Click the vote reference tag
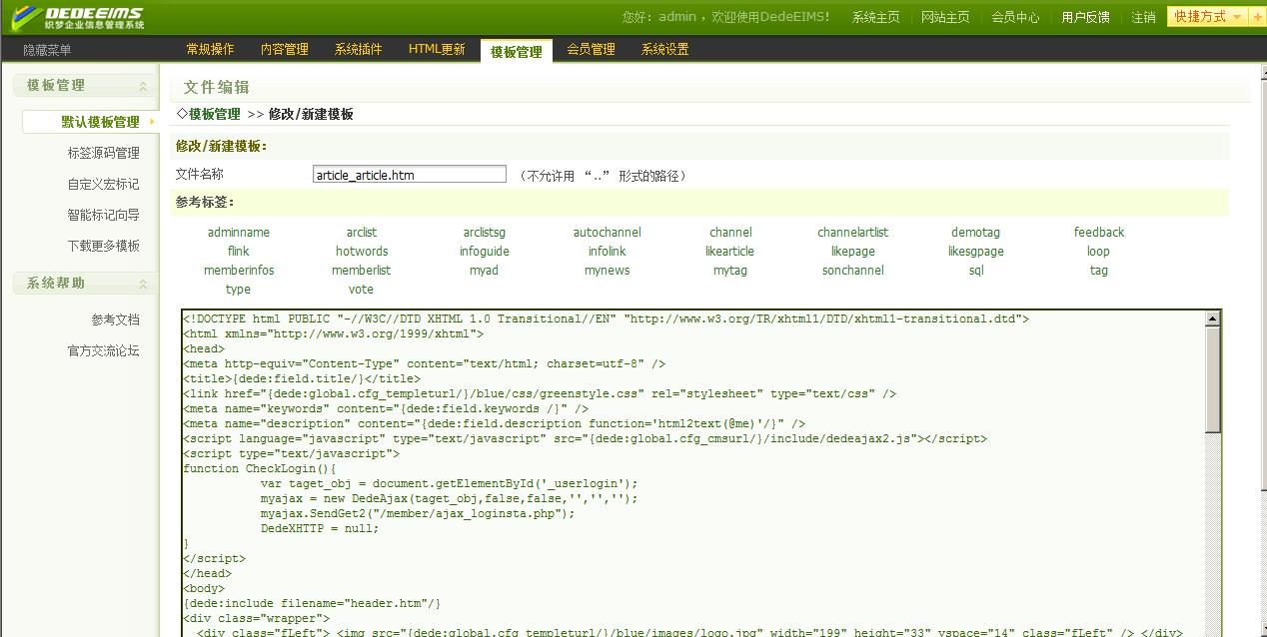Viewport: 1267px width, 637px height. [x=362, y=290]
